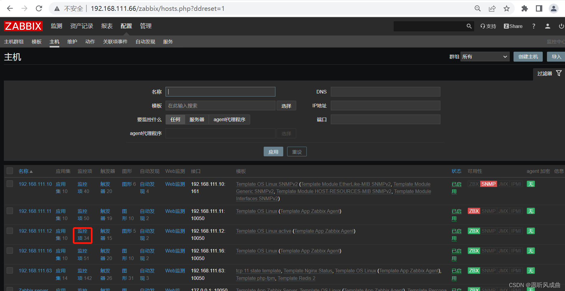Click red SNMP availability badge for 192.168.111.10
Screen dimensions: 565x291
489,184
